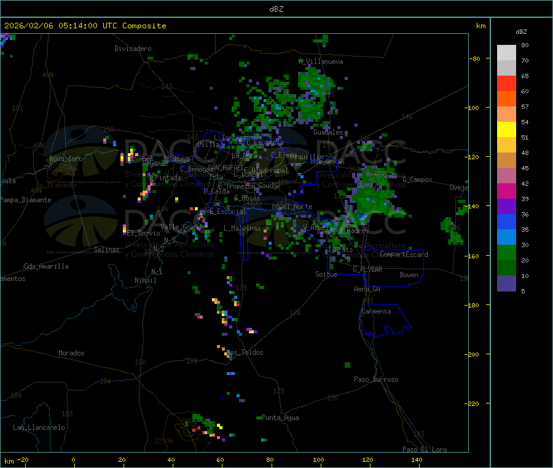Click the 'Valle_Grande' map label
553x468 pixels.
coord(182,227)
